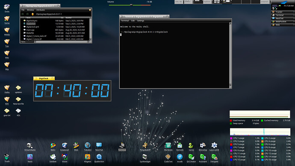Screen dimensions: 295x166
Task: Open the Deskbar leaf menu
Action: [x=283, y=2]
